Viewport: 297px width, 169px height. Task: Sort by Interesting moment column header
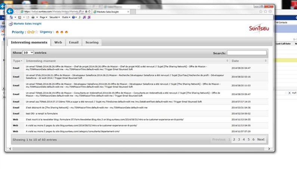(x=127, y=61)
